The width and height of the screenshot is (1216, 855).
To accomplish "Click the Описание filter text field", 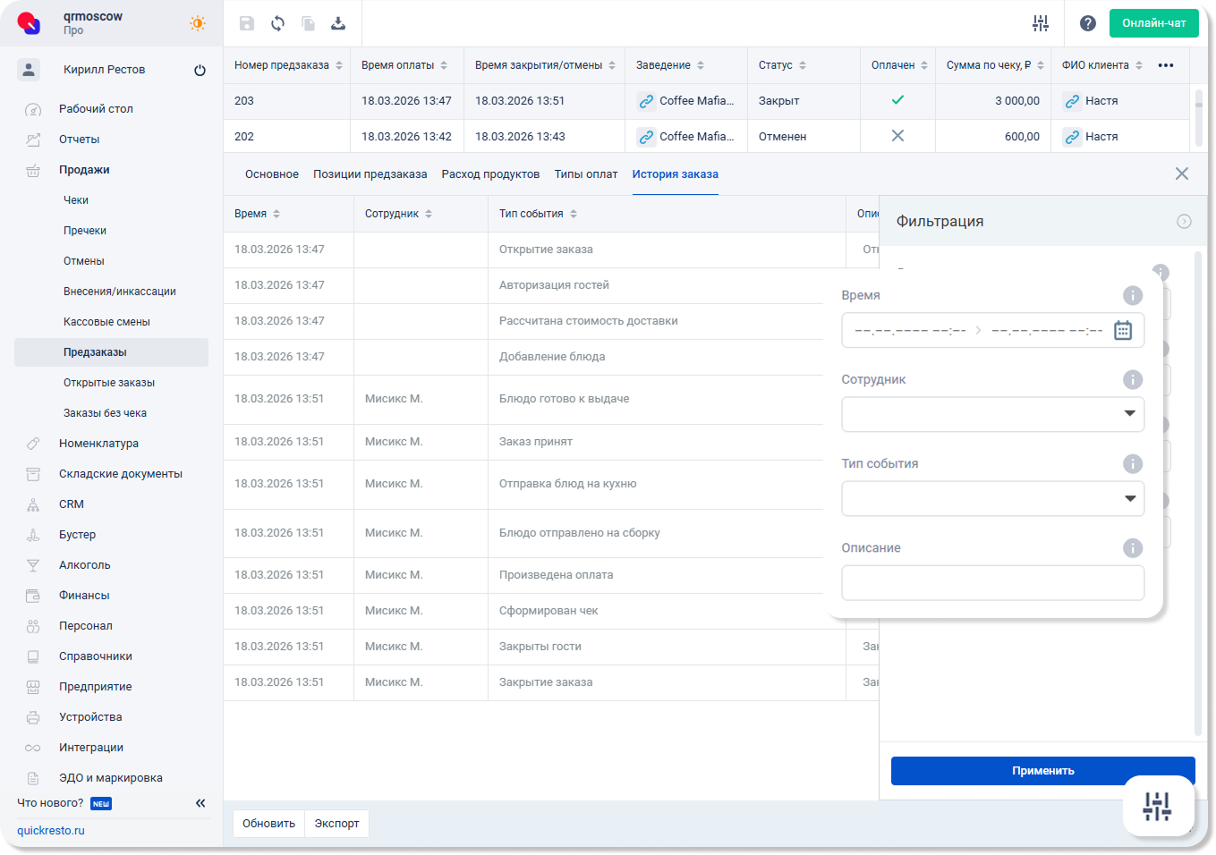I will point(992,583).
